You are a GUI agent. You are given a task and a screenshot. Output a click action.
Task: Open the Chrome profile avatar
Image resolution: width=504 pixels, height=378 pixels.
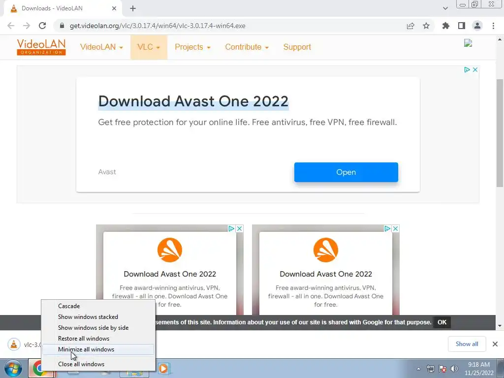point(477,26)
